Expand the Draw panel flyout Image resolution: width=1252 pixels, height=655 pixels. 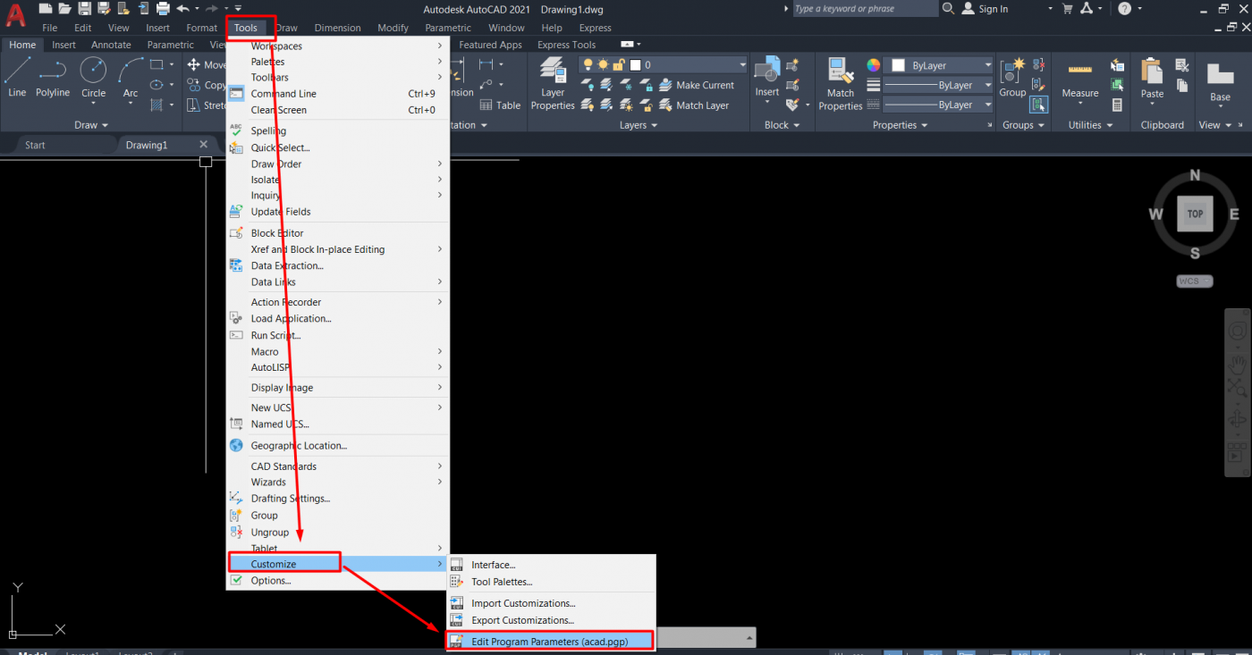tap(91, 125)
